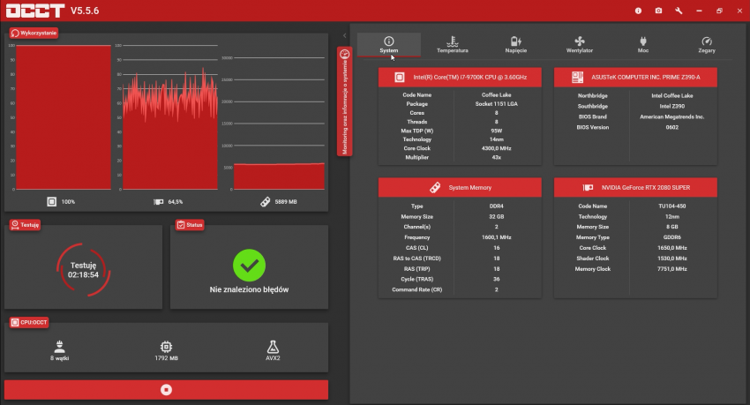This screenshot has width=750, height=405.
Task: Click the Socket 1151 LGA value
Action: click(496, 104)
